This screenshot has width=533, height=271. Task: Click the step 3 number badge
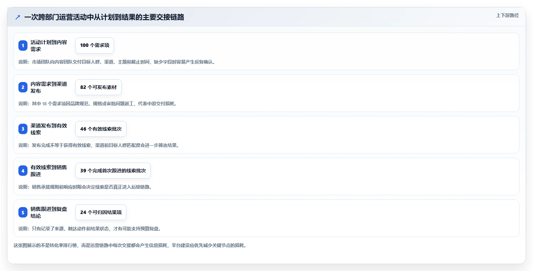[23, 129]
